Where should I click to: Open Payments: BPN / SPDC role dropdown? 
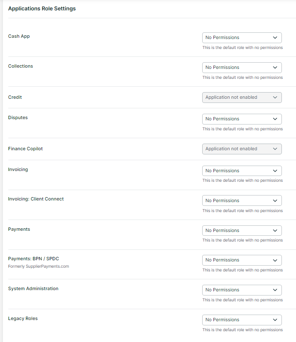pos(242,260)
